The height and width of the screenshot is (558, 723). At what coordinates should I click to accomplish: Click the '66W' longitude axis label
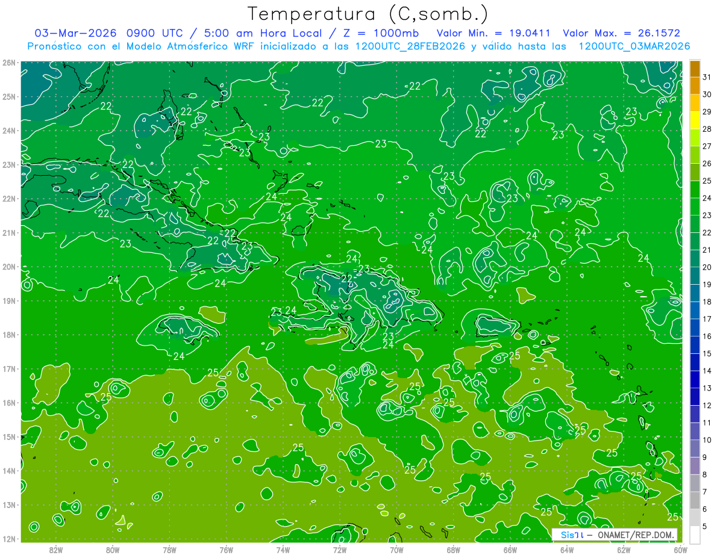coord(510,550)
